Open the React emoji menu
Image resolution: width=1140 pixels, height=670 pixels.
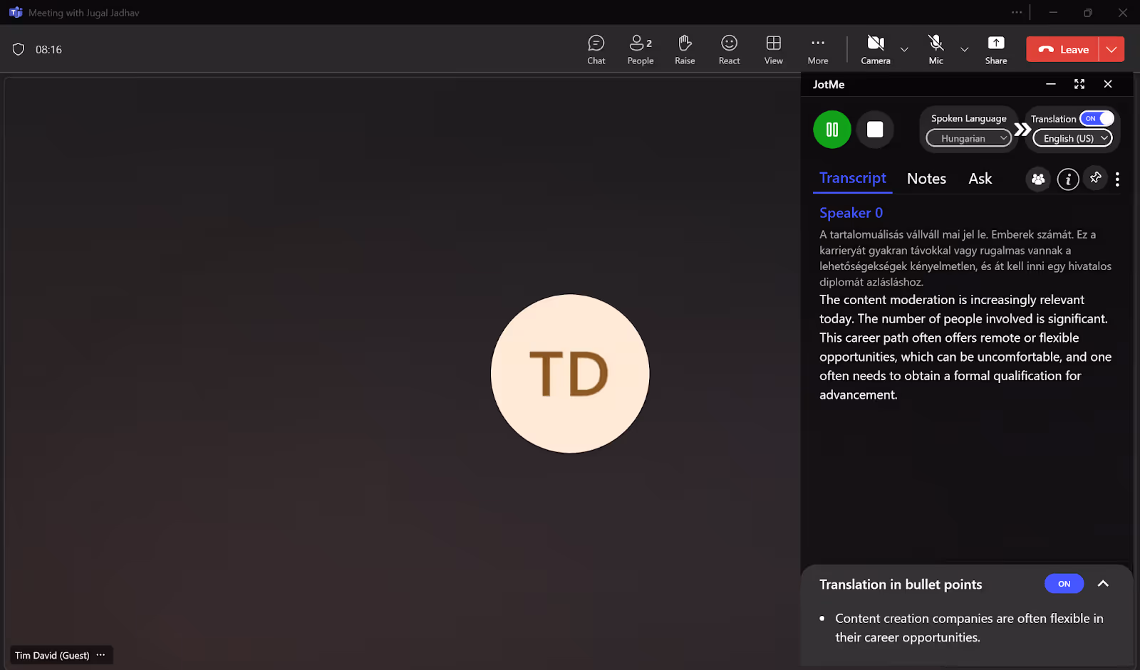point(729,50)
